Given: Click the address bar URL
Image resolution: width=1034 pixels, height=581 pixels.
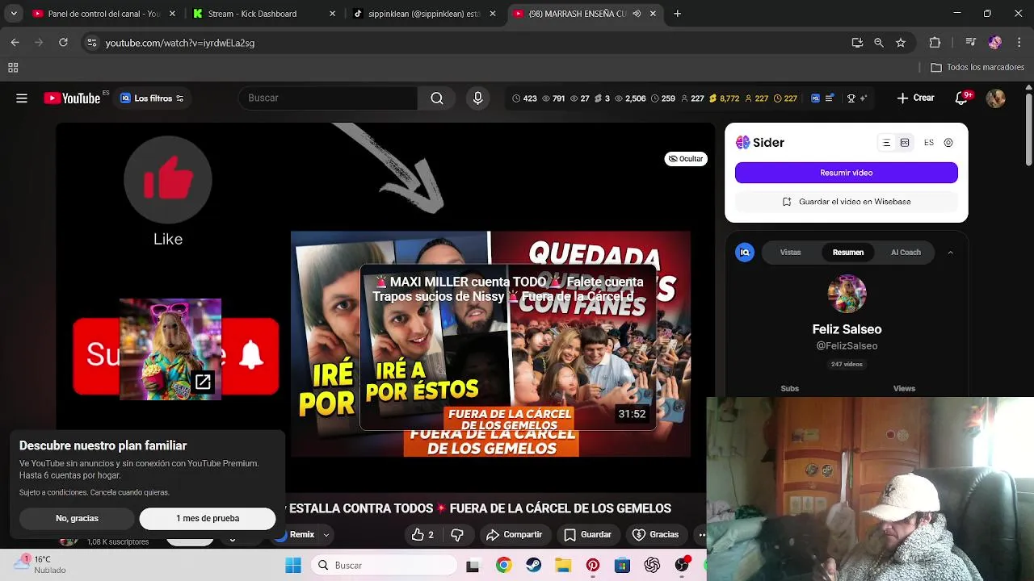Looking at the screenshot, I should point(180,43).
